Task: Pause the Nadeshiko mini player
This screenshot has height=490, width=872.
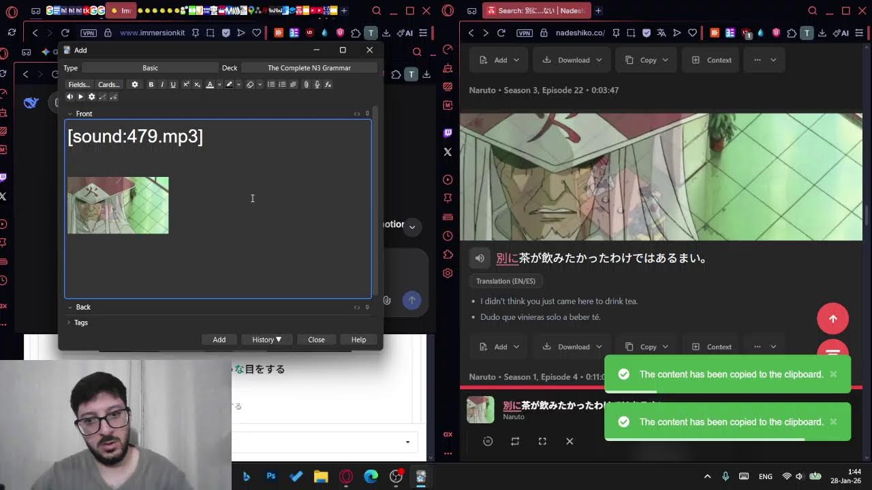Action: [x=488, y=441]
